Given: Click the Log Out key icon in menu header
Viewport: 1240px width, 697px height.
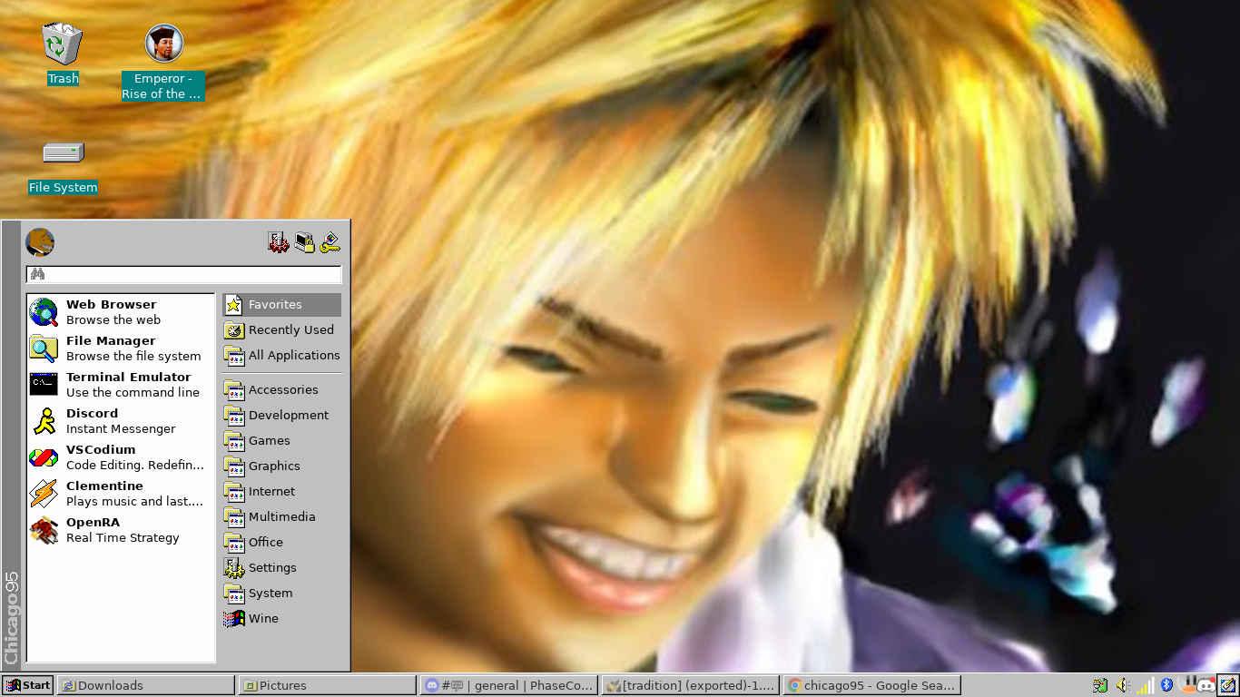Looking at the screenshot, I should [330, 242].
